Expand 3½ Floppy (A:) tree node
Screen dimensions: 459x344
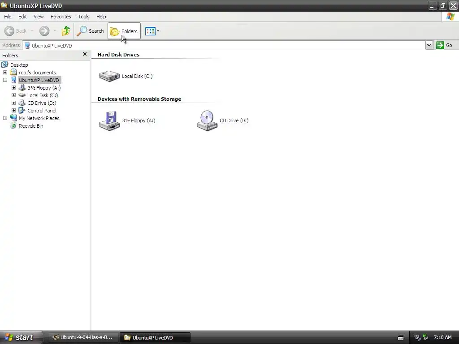pyautogui.click(x=13, y=87)
